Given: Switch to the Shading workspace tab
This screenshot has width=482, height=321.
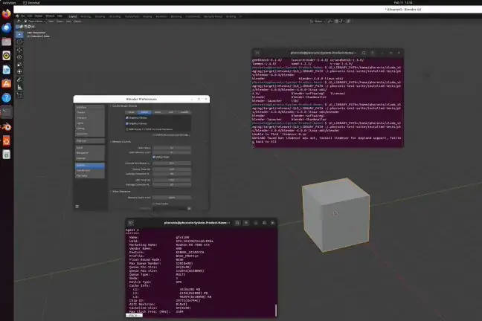Looking at the screenshot, I should click(x=147, y=16).
